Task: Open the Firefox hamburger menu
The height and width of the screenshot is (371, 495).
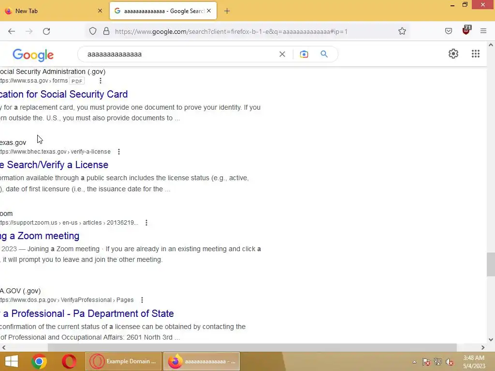Action: [x=483, y=31]
